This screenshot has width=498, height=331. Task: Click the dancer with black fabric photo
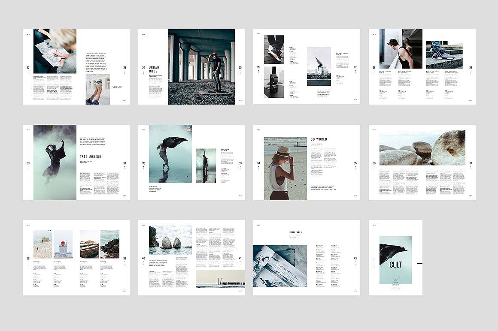coord(170,153)
